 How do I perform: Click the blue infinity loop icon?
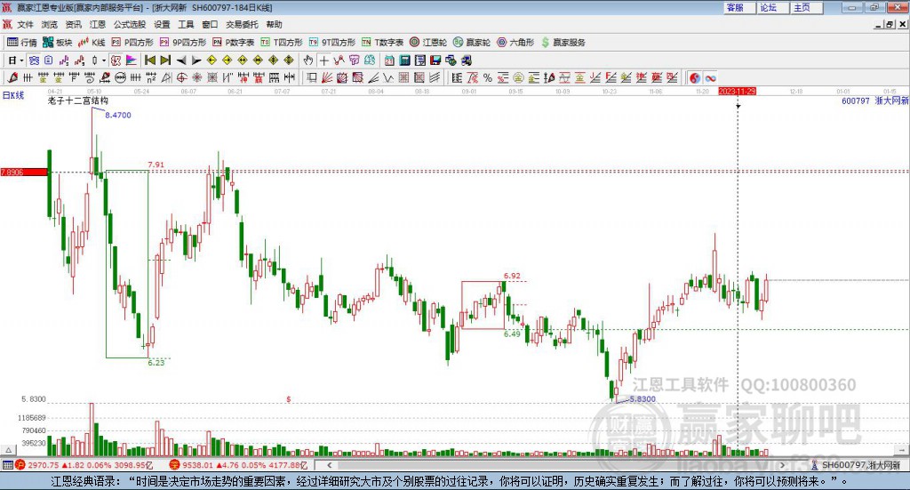click(x=710, y=77)
